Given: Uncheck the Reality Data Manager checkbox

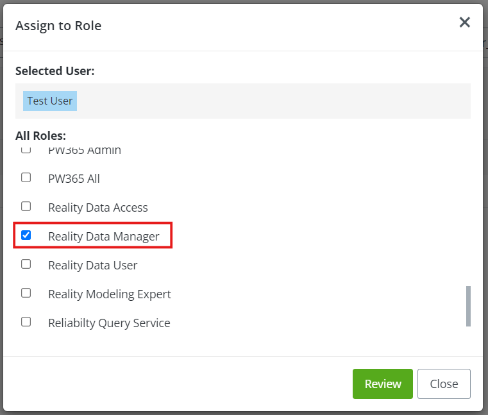Looking at the screenshot, I should [26, 235].
